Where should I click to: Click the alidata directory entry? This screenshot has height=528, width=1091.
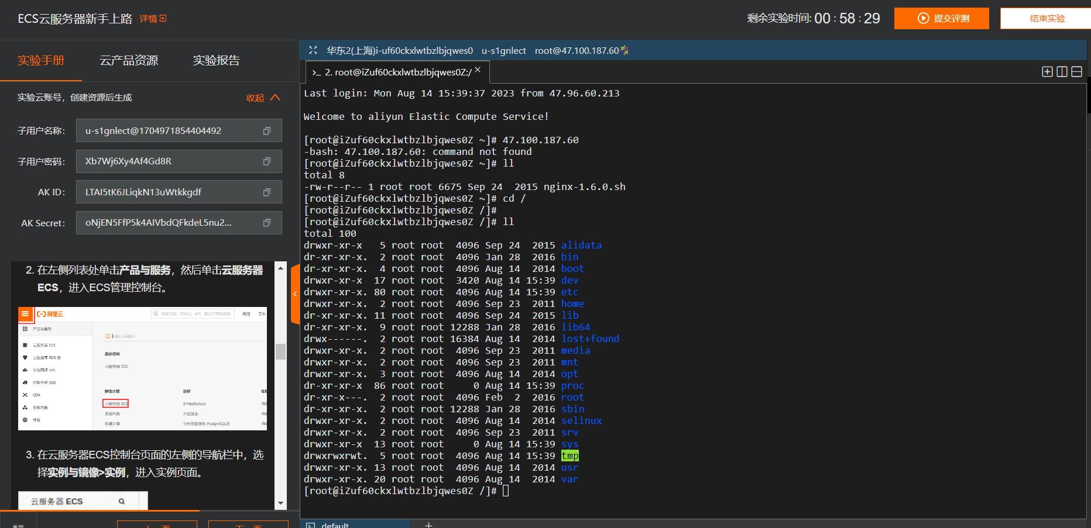581,246
